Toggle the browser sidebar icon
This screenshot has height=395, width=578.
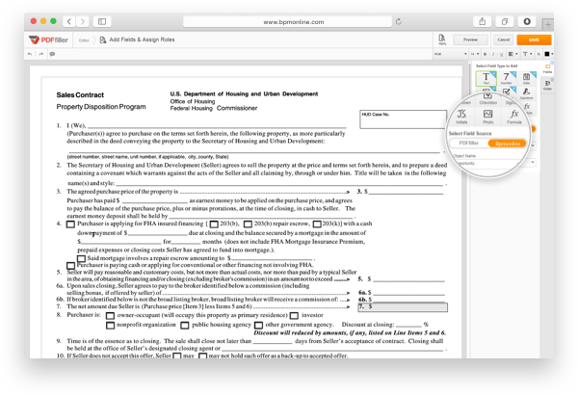point(102,21)
